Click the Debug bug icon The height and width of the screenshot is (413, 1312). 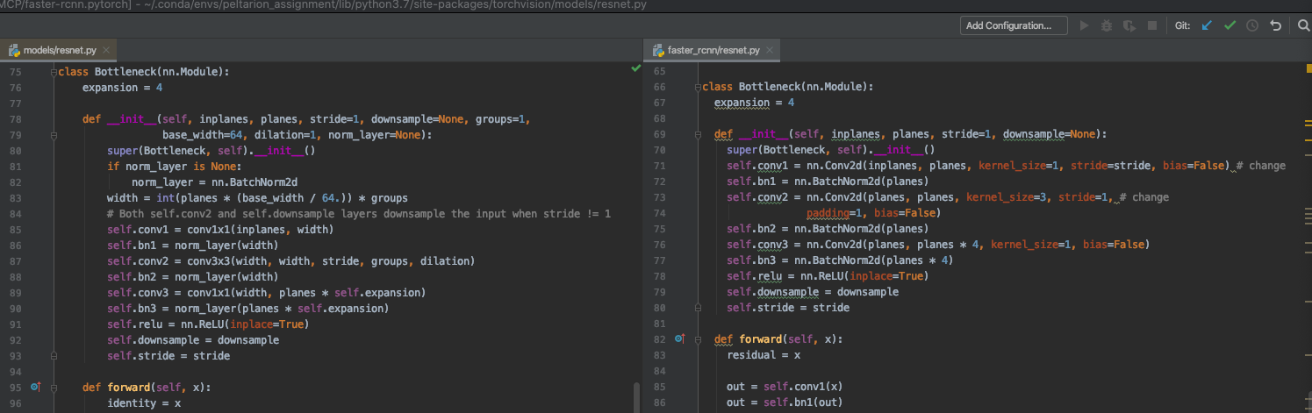coord(1107,25)
